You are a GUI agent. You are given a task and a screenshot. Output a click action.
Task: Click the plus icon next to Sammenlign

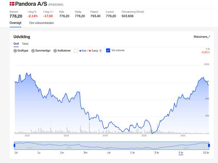[33, 51]
